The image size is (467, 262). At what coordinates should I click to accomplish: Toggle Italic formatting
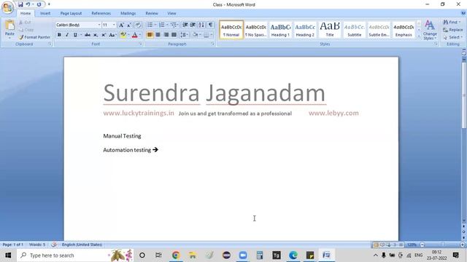click(67, 35)
